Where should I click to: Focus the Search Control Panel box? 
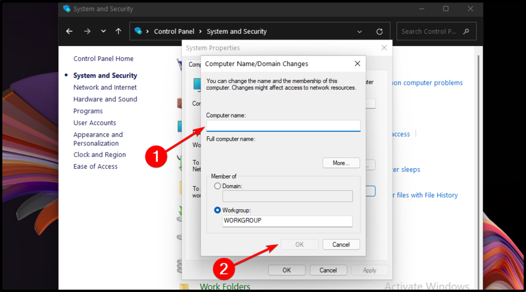click(x=436, y=31)
